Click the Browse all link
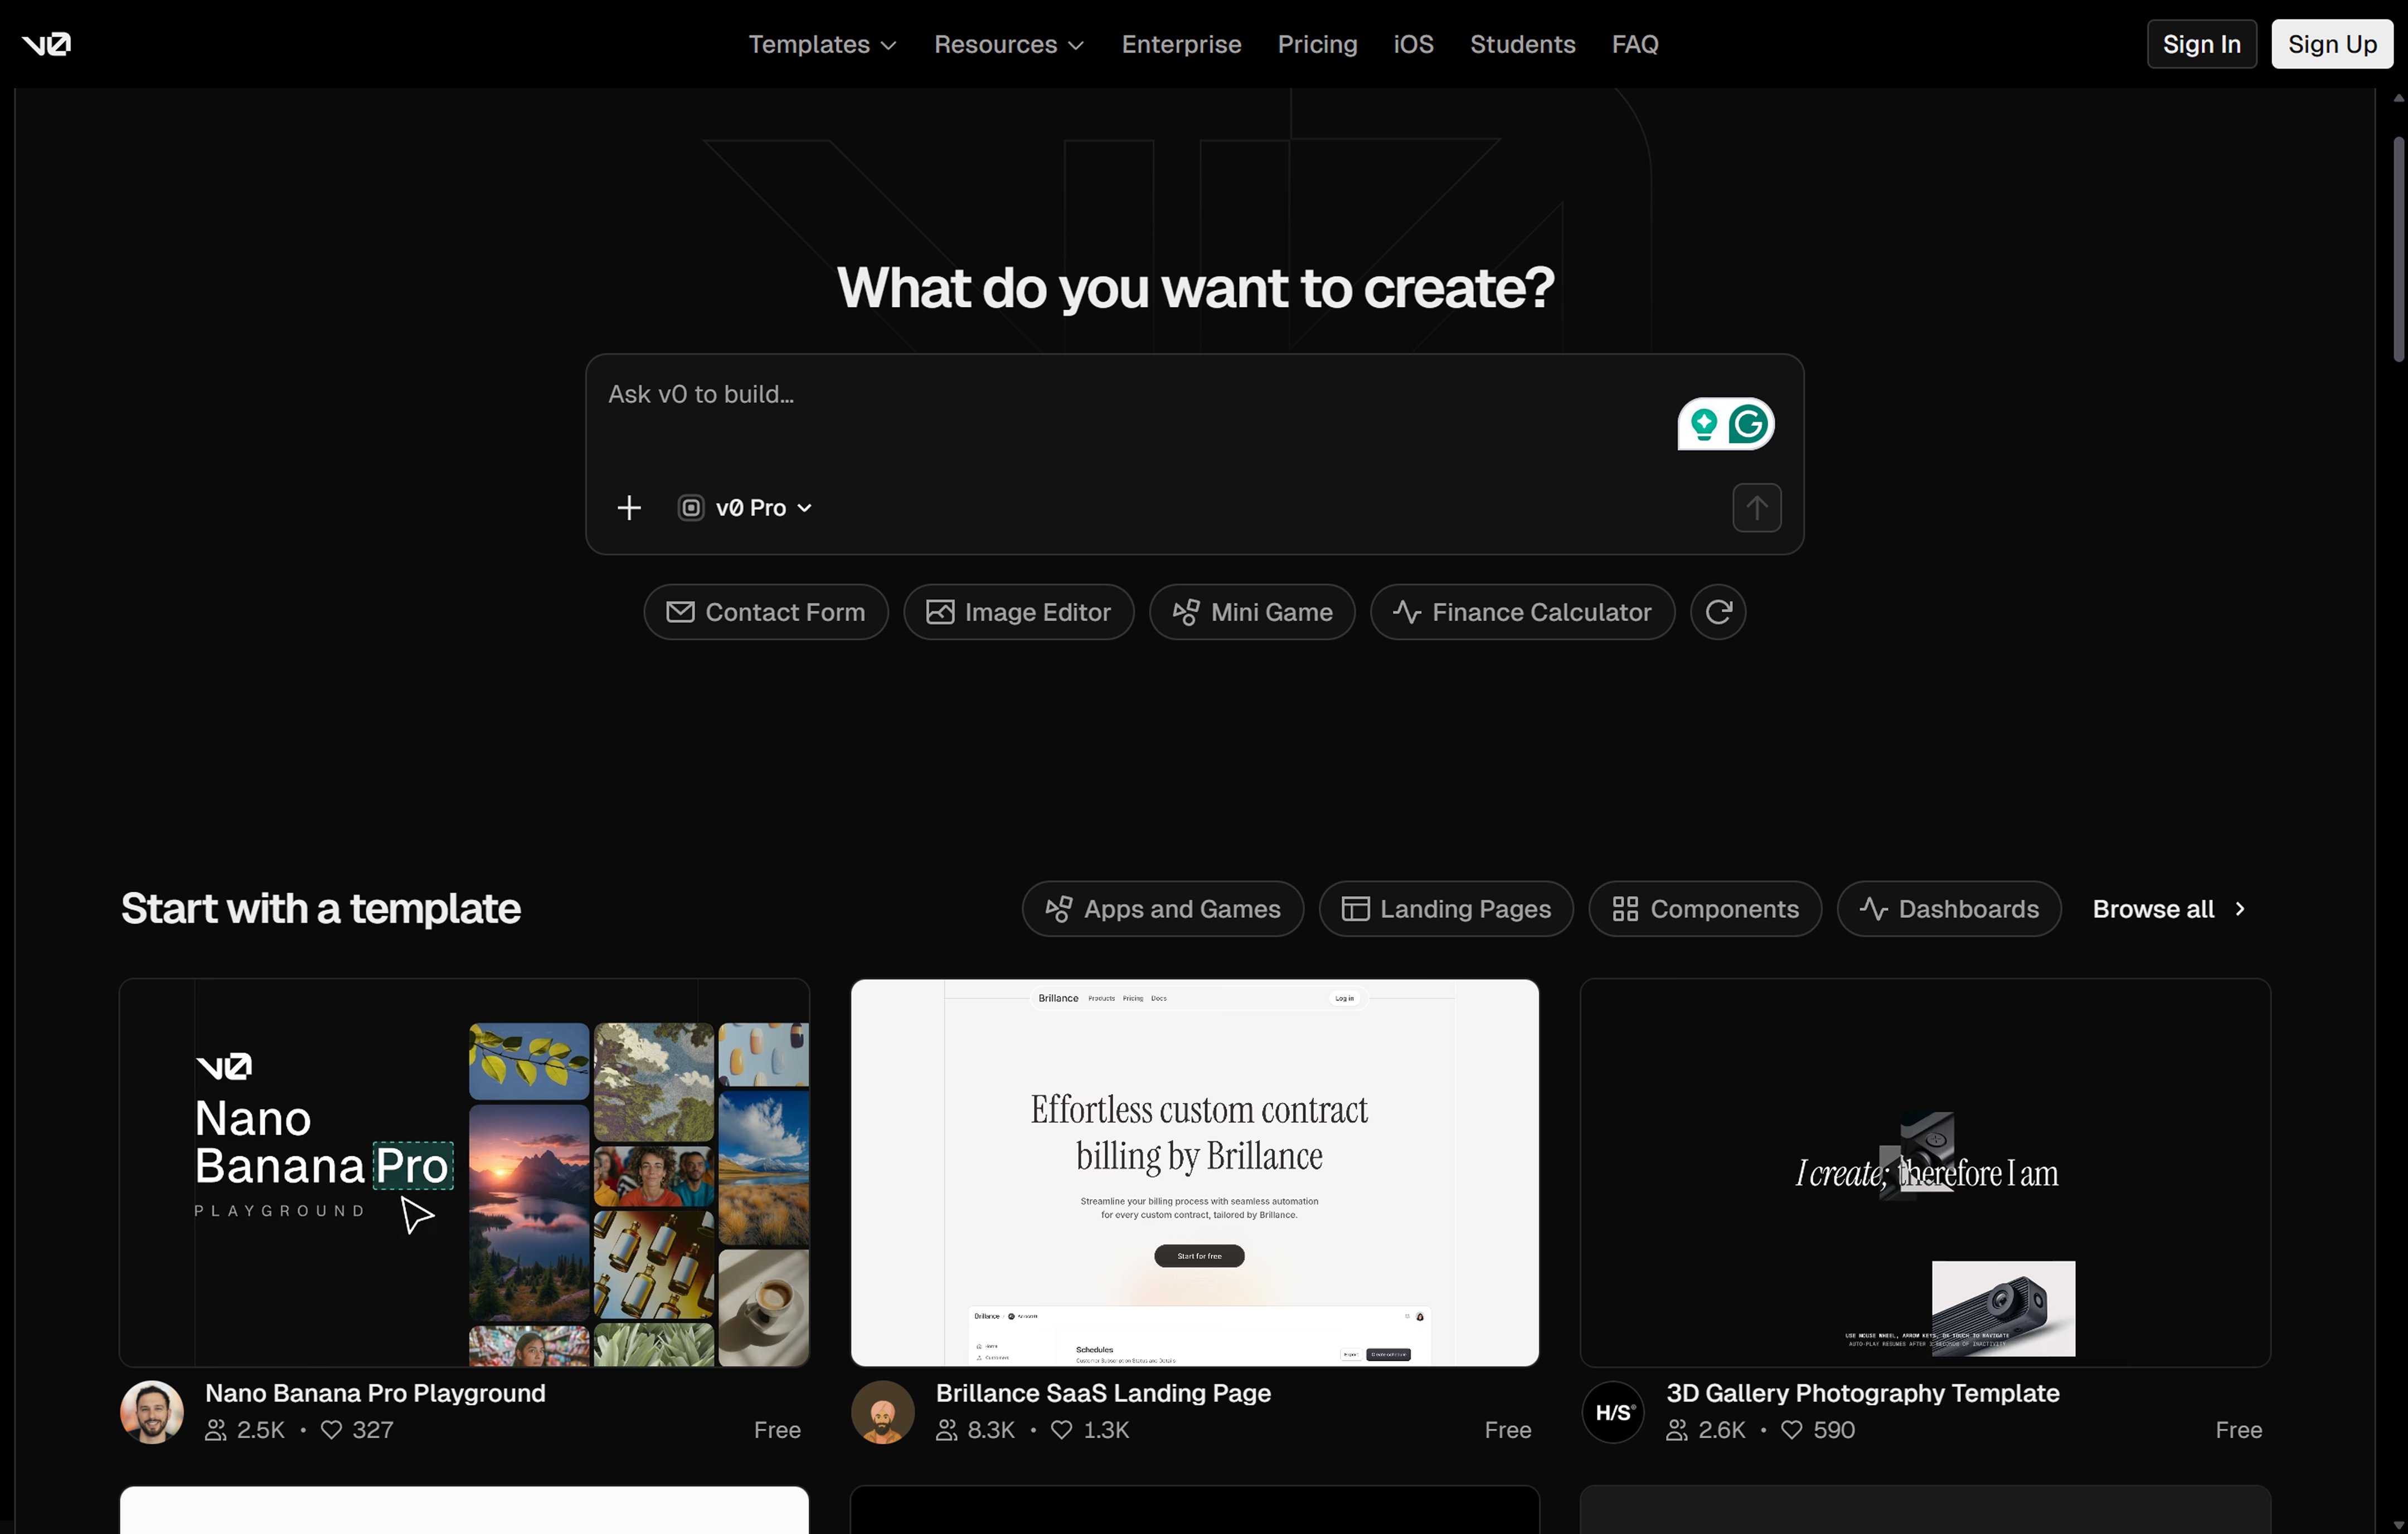Viewport: 2408px width, 1534px height. coord(2169,908)
